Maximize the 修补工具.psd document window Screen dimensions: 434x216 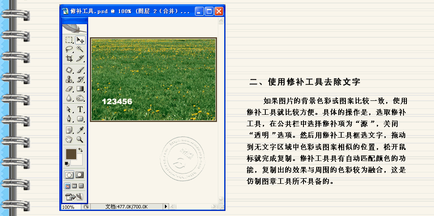click(209, 11)
